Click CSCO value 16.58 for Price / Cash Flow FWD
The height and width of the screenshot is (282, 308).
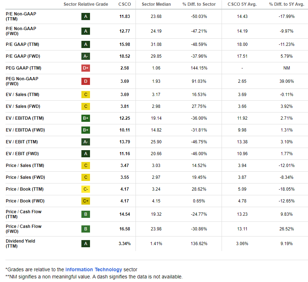tap(125, 229)
